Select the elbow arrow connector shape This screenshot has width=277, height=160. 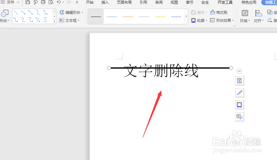[45, 12]
